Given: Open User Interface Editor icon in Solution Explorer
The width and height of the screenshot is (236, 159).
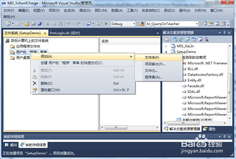Looking at the screenshot, I should coord(194,39).
